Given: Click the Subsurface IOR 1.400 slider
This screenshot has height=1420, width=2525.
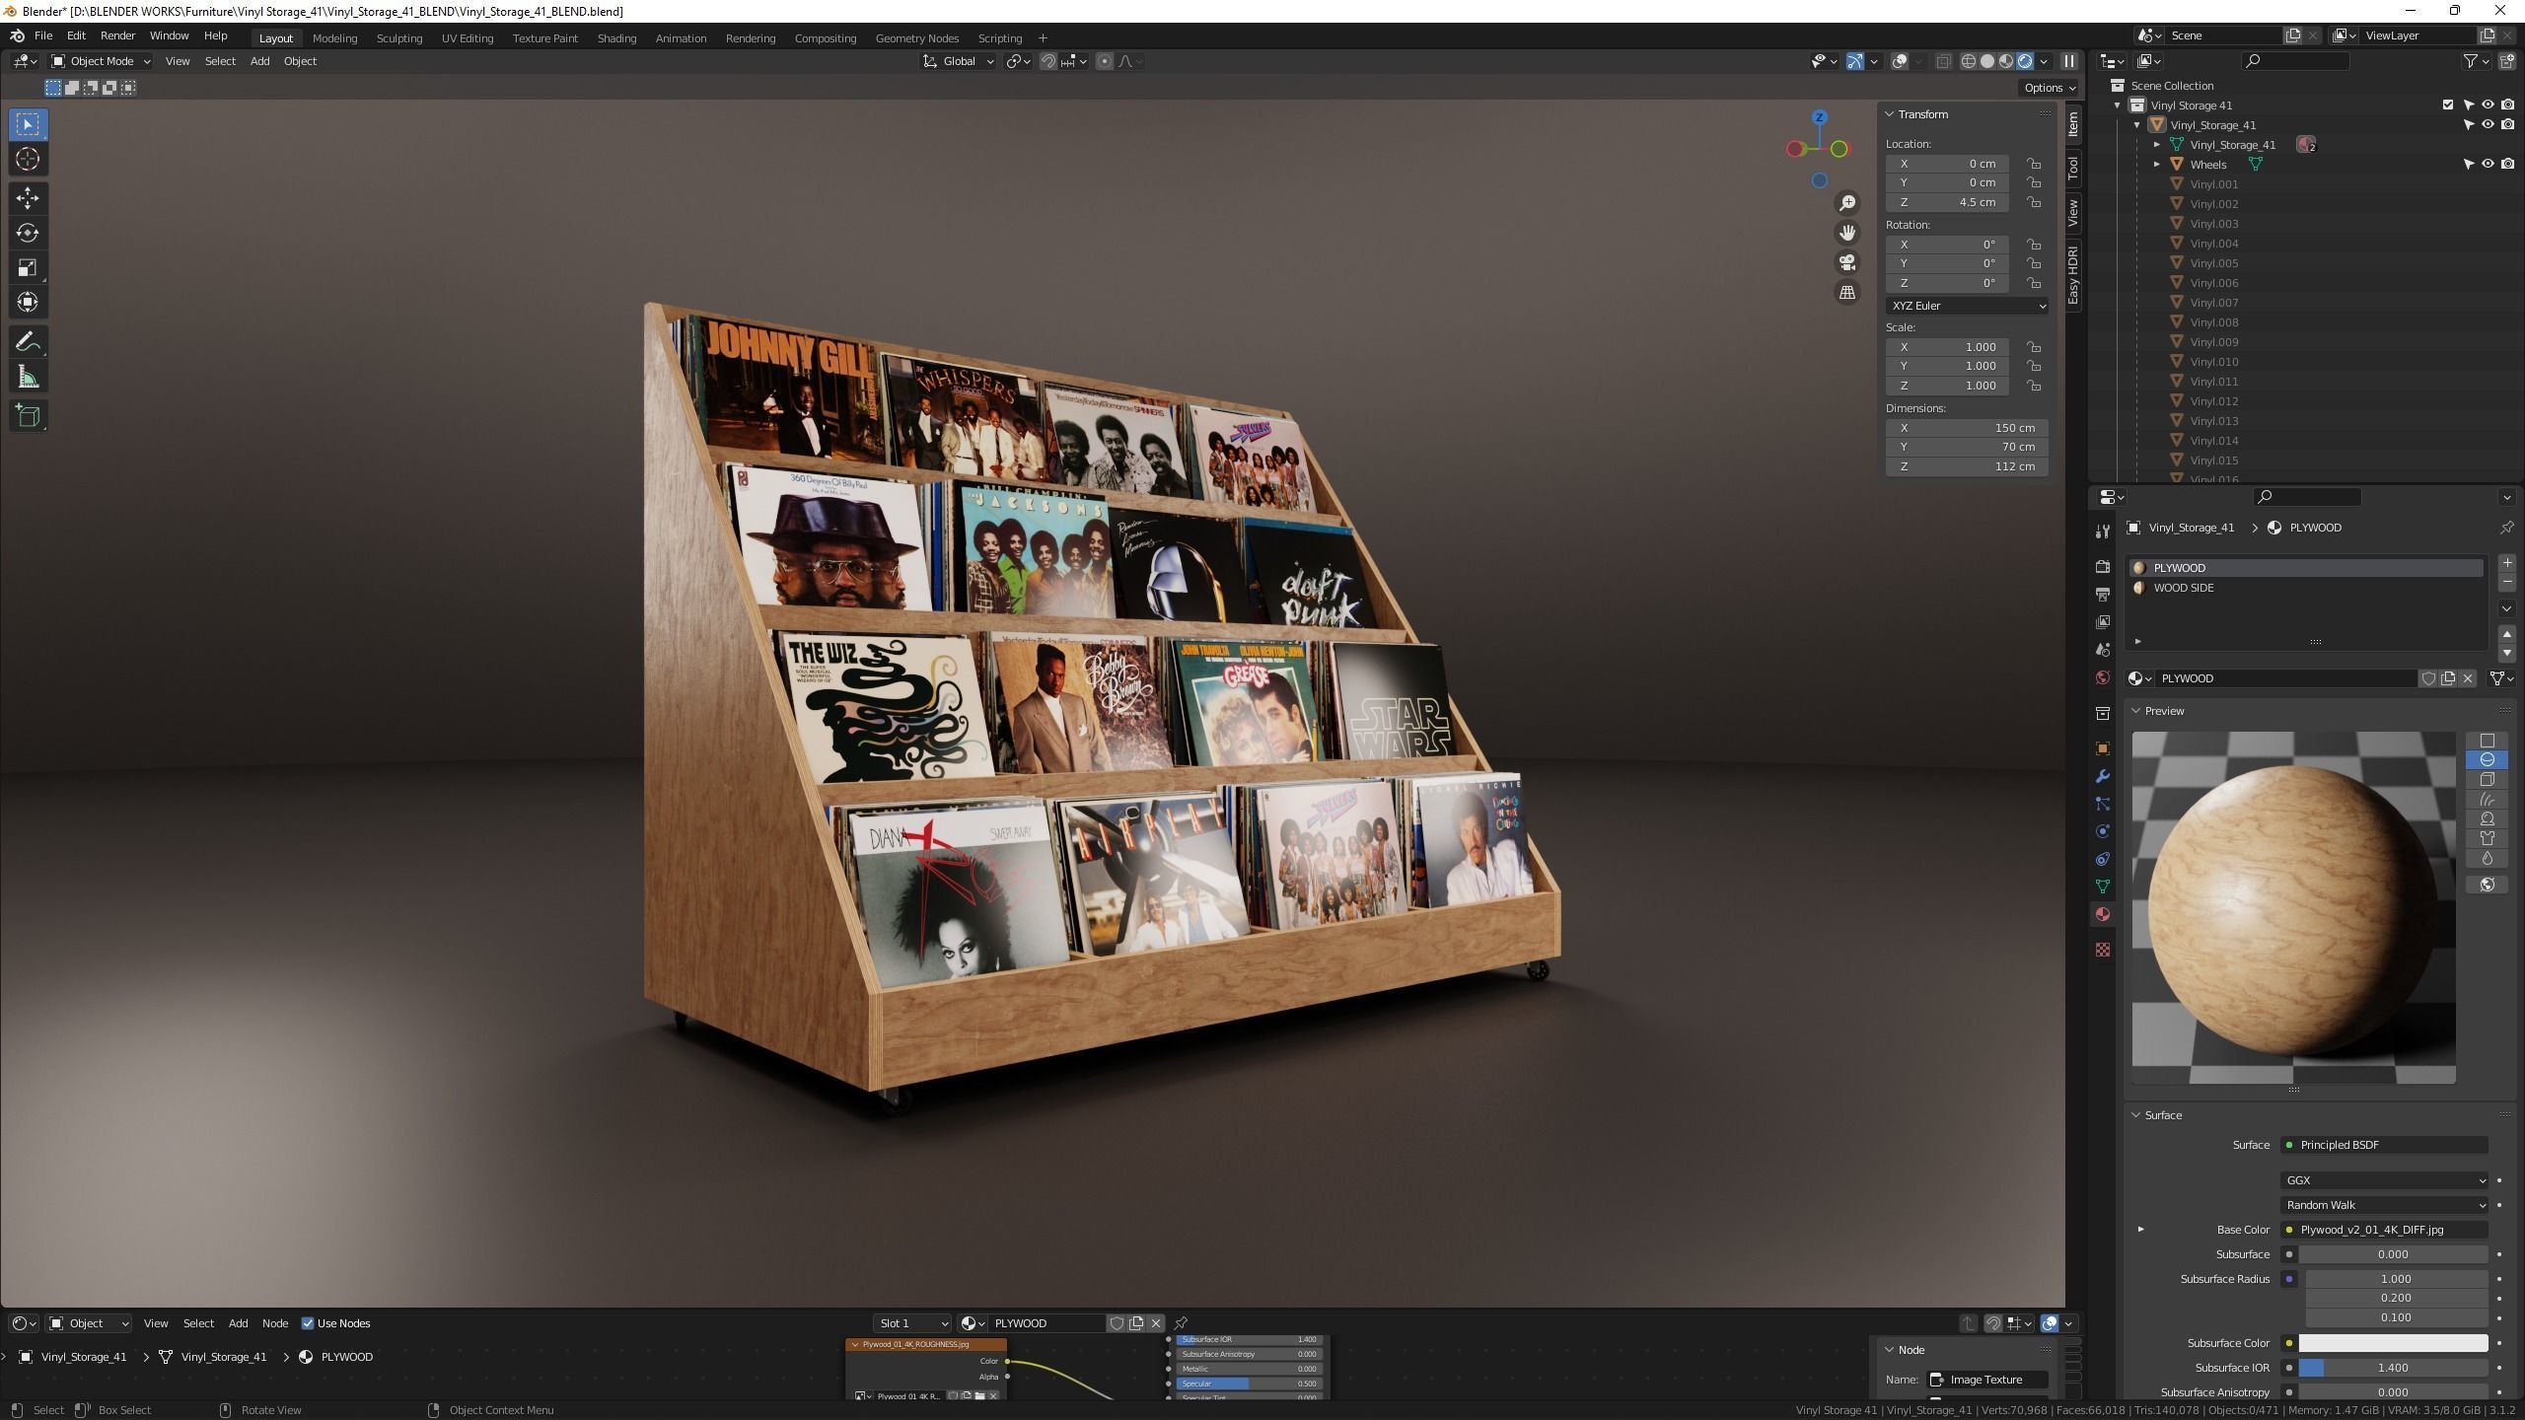Looking at the screenshot, I should point(2393,1368).
